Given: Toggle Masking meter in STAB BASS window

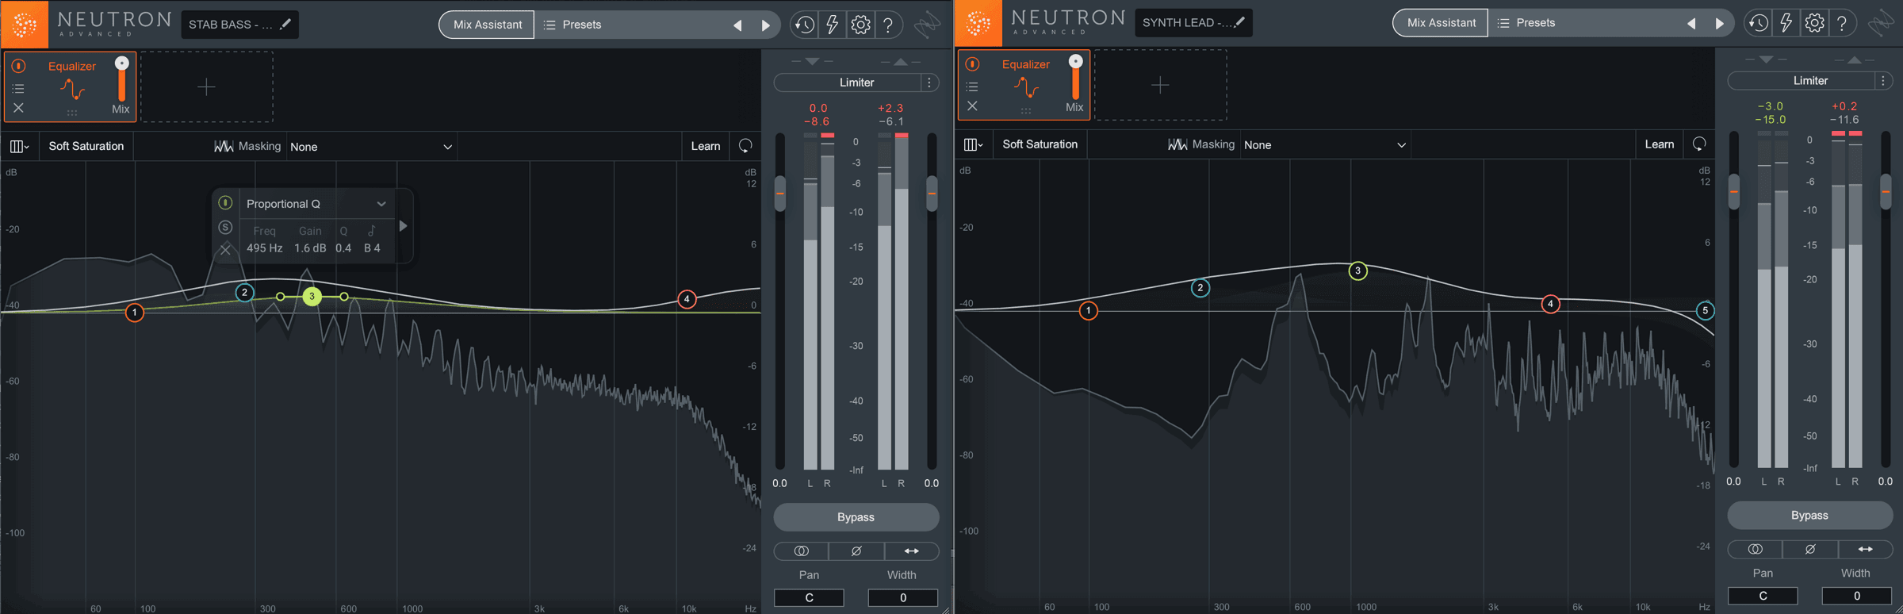Looking at the screenshot, I should point(247,146).
